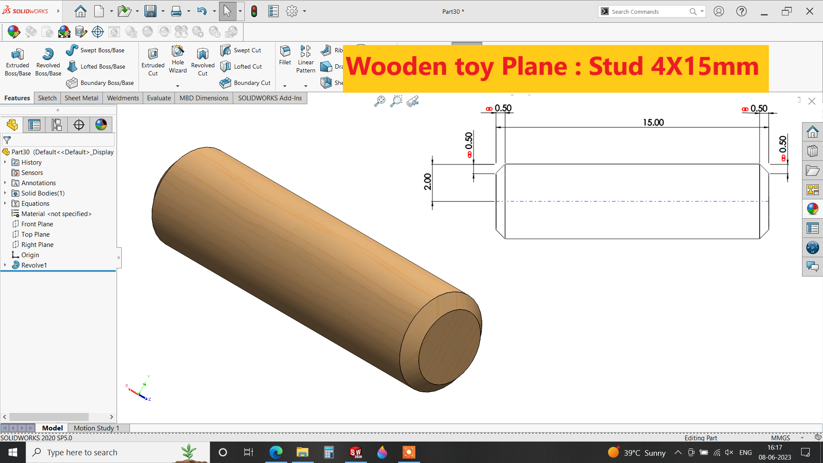Expand the Solid Bodies(1) tree node
Screen dimensions: 823x463
pyautogui.click(x=5, y=193)
